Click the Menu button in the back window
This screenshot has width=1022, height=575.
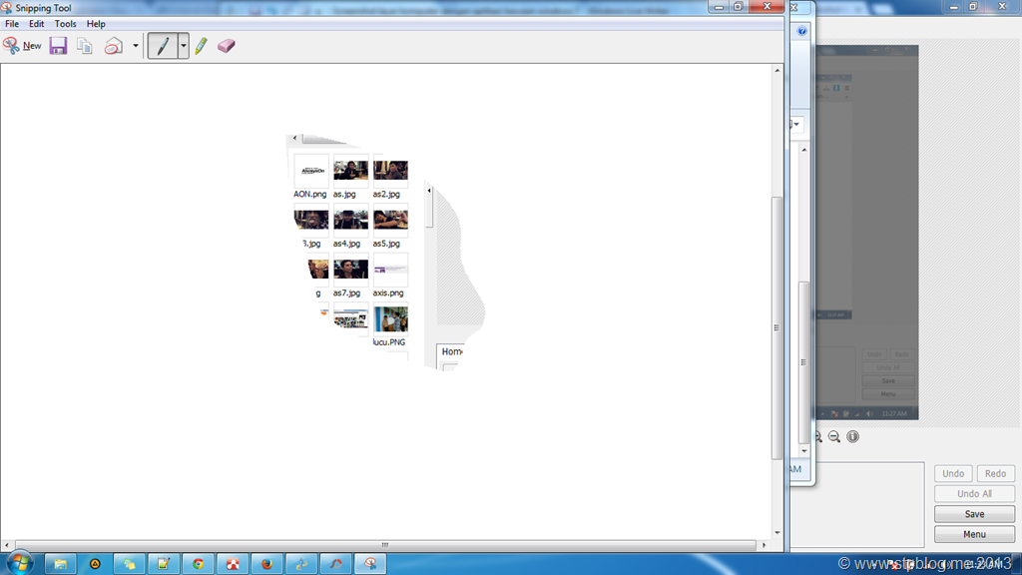tap(974, 534)
